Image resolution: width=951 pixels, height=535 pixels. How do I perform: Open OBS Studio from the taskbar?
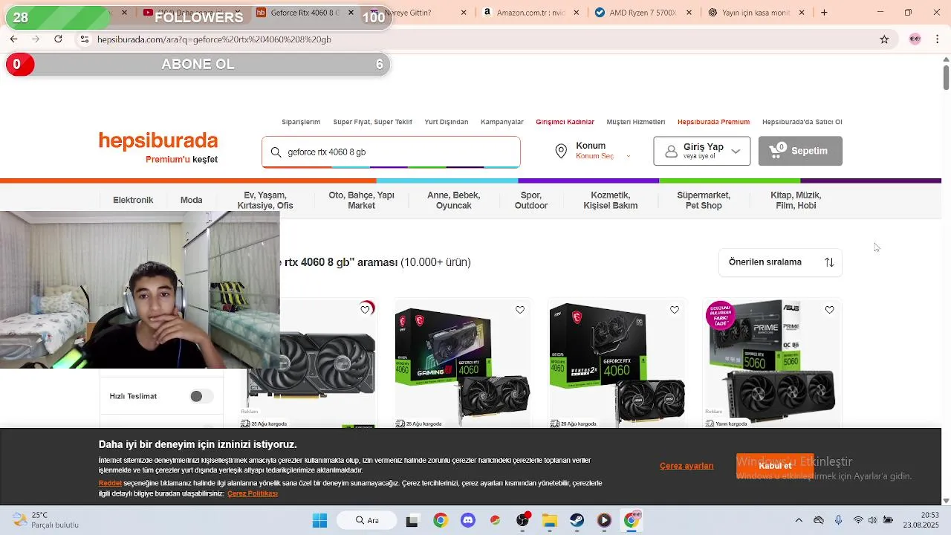tap(522, 520)
